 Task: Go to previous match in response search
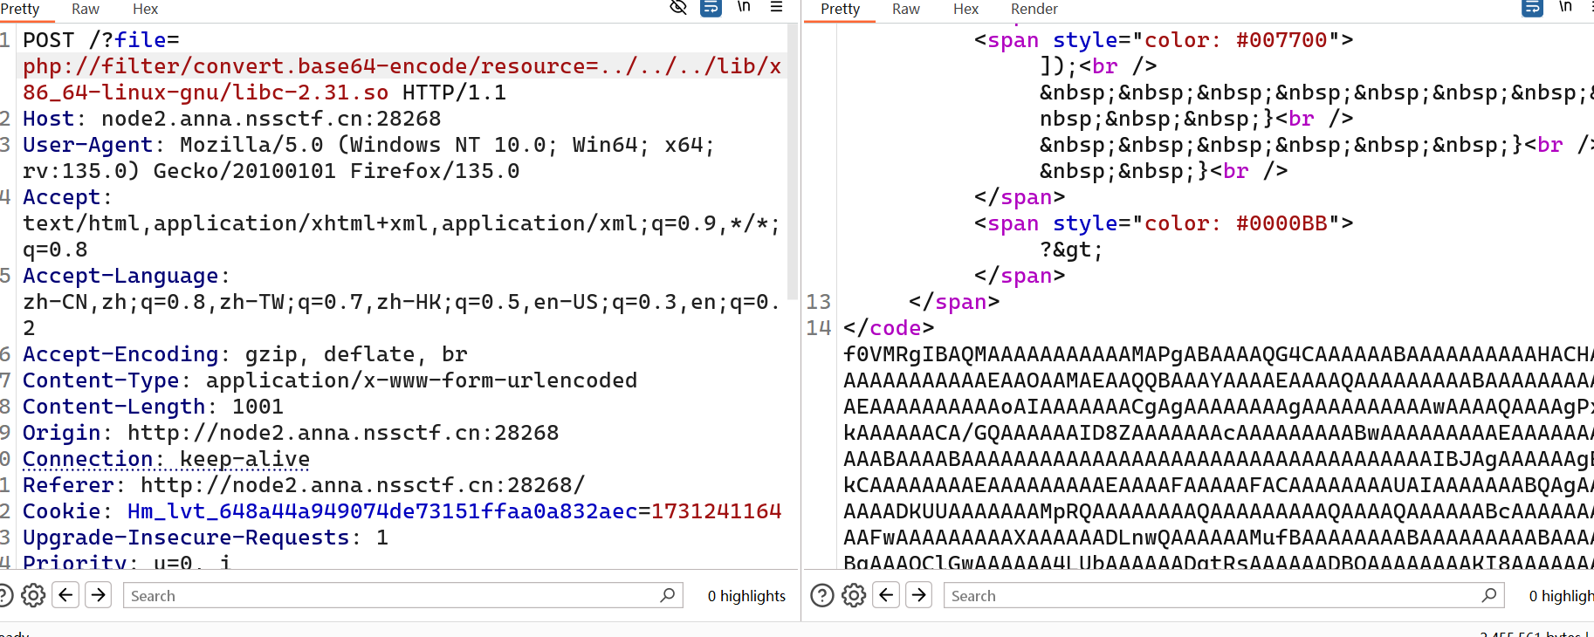click(887, 595)
